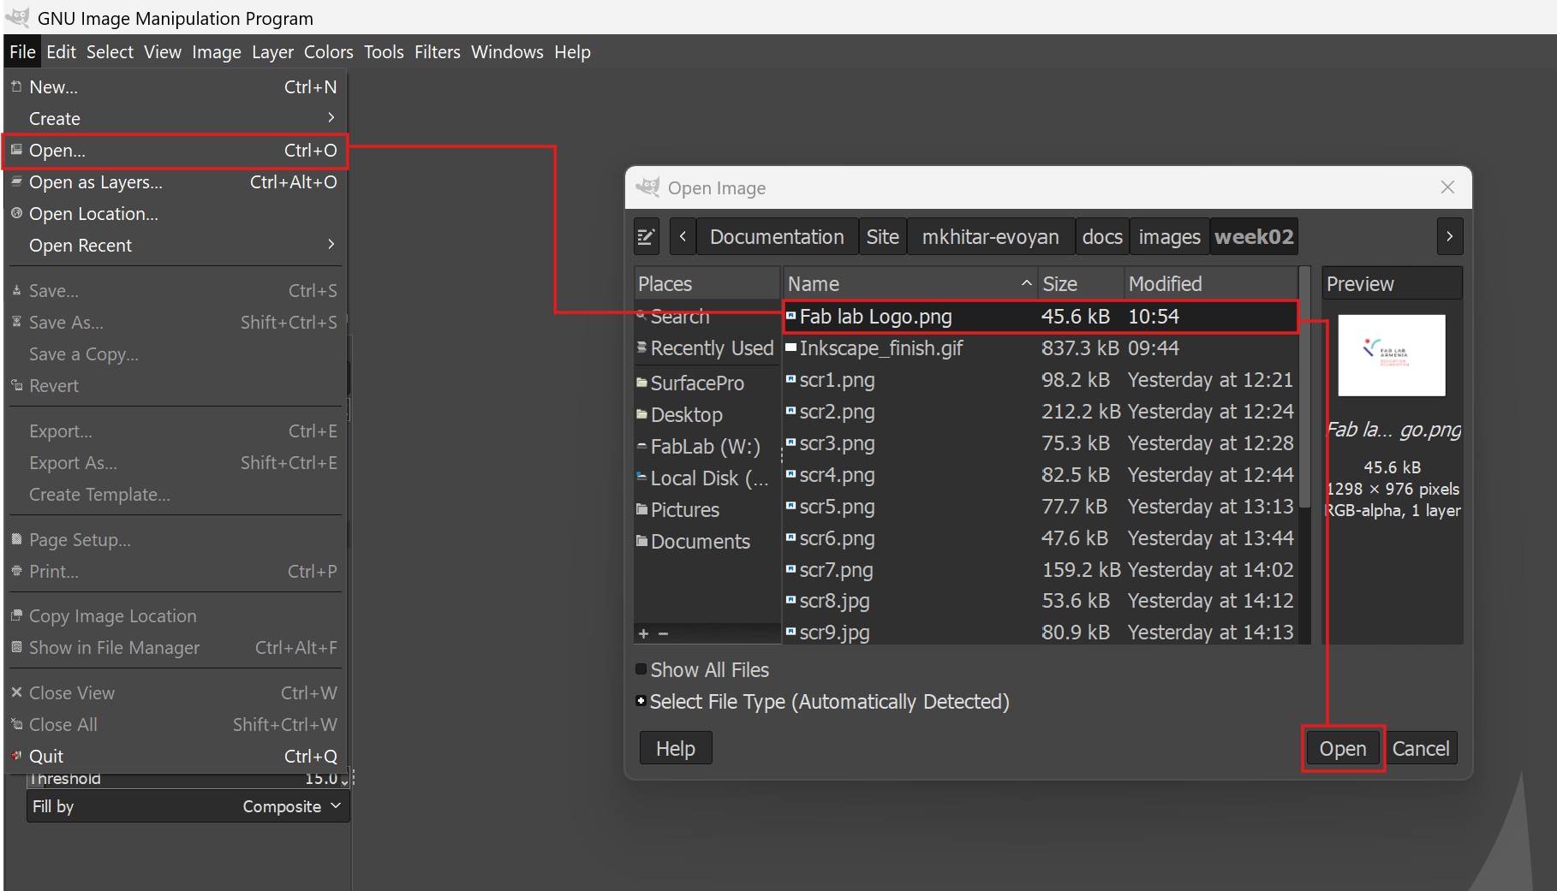Open the Windows menu
Screen dimensions: 1557x891
pos(507,52)
